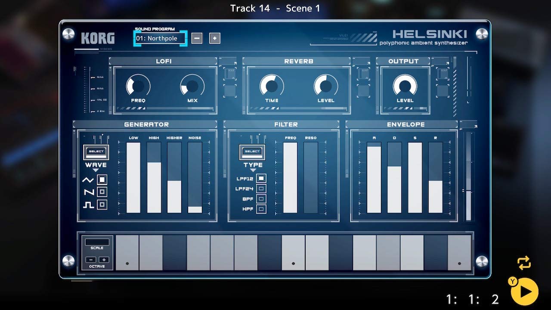The width and height of the screenshot is (551, 310).
Task: Raise the keyboard octave with plus
Action: [x=104, y=260]
